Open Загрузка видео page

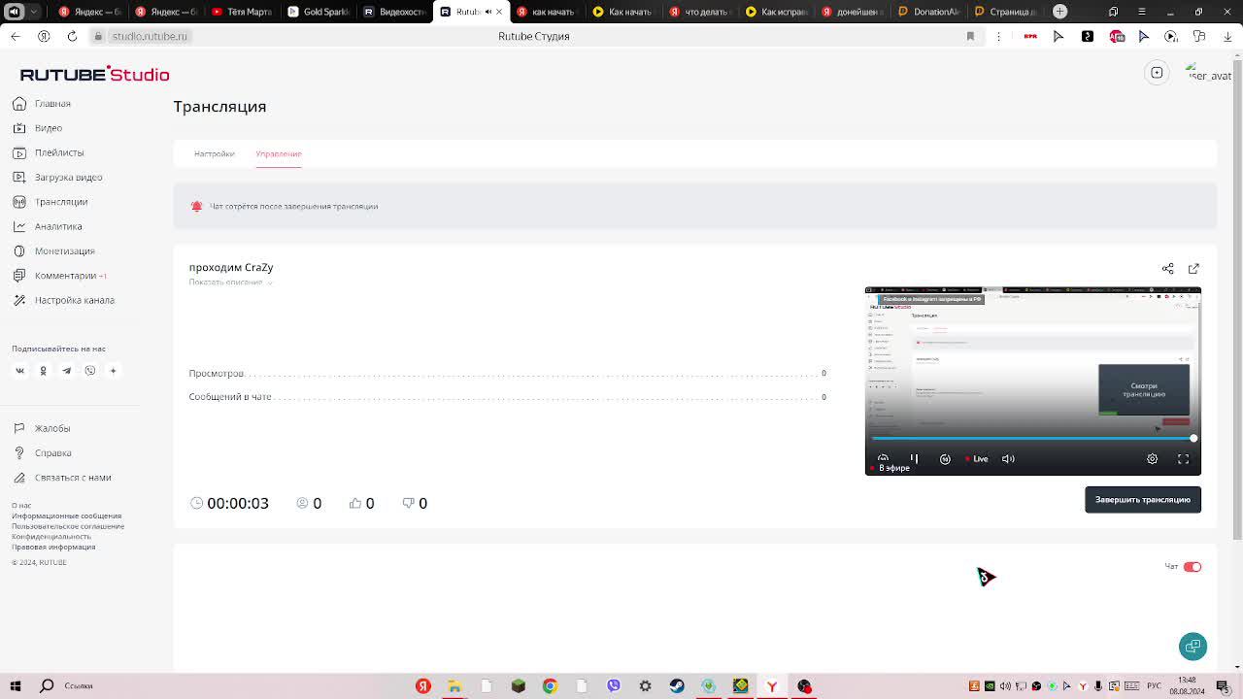(x=57, y=177)
